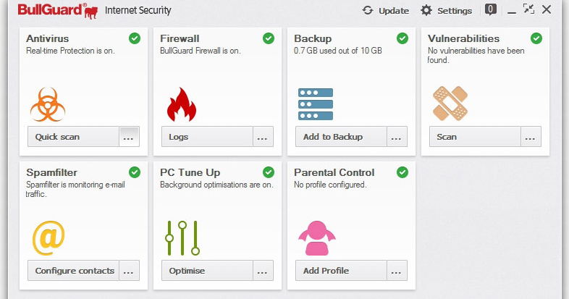Click the Spamfilter green status checkmark
This screenshot has height=299, width=569.
135,172
